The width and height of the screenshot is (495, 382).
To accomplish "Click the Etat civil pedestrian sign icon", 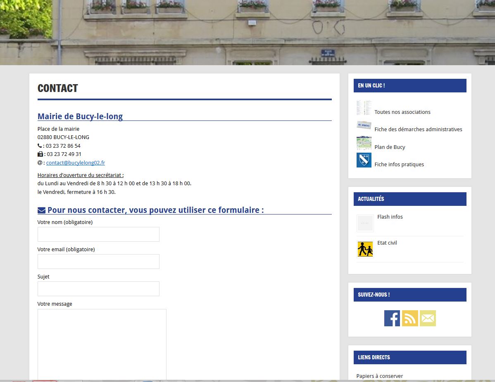I will (365, 249).
